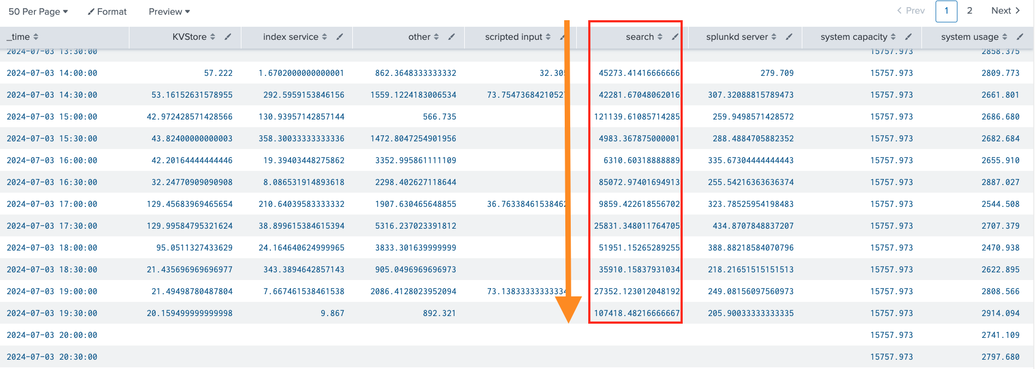Jump to page 2
Viewport: 1035px width, 369px height.
(969, 10)
